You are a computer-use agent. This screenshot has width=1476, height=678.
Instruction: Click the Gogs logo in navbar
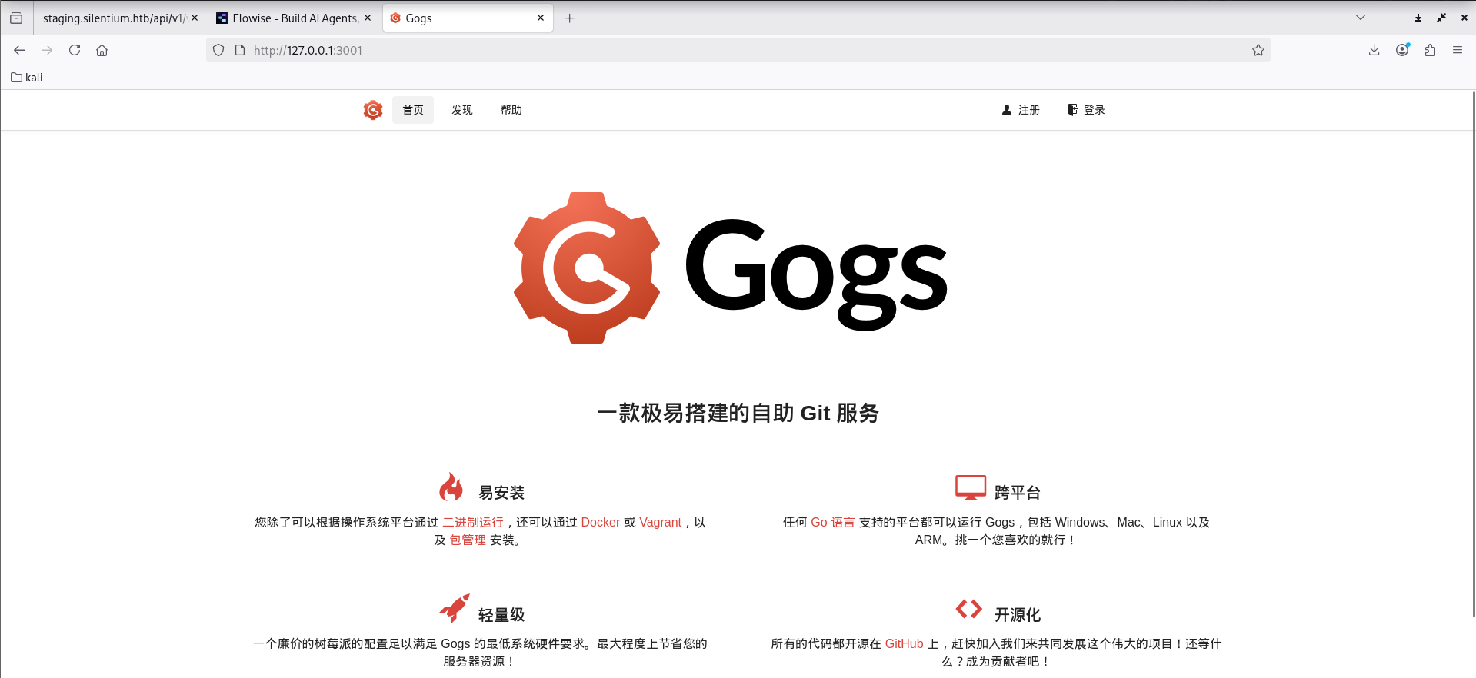(373, 110)
